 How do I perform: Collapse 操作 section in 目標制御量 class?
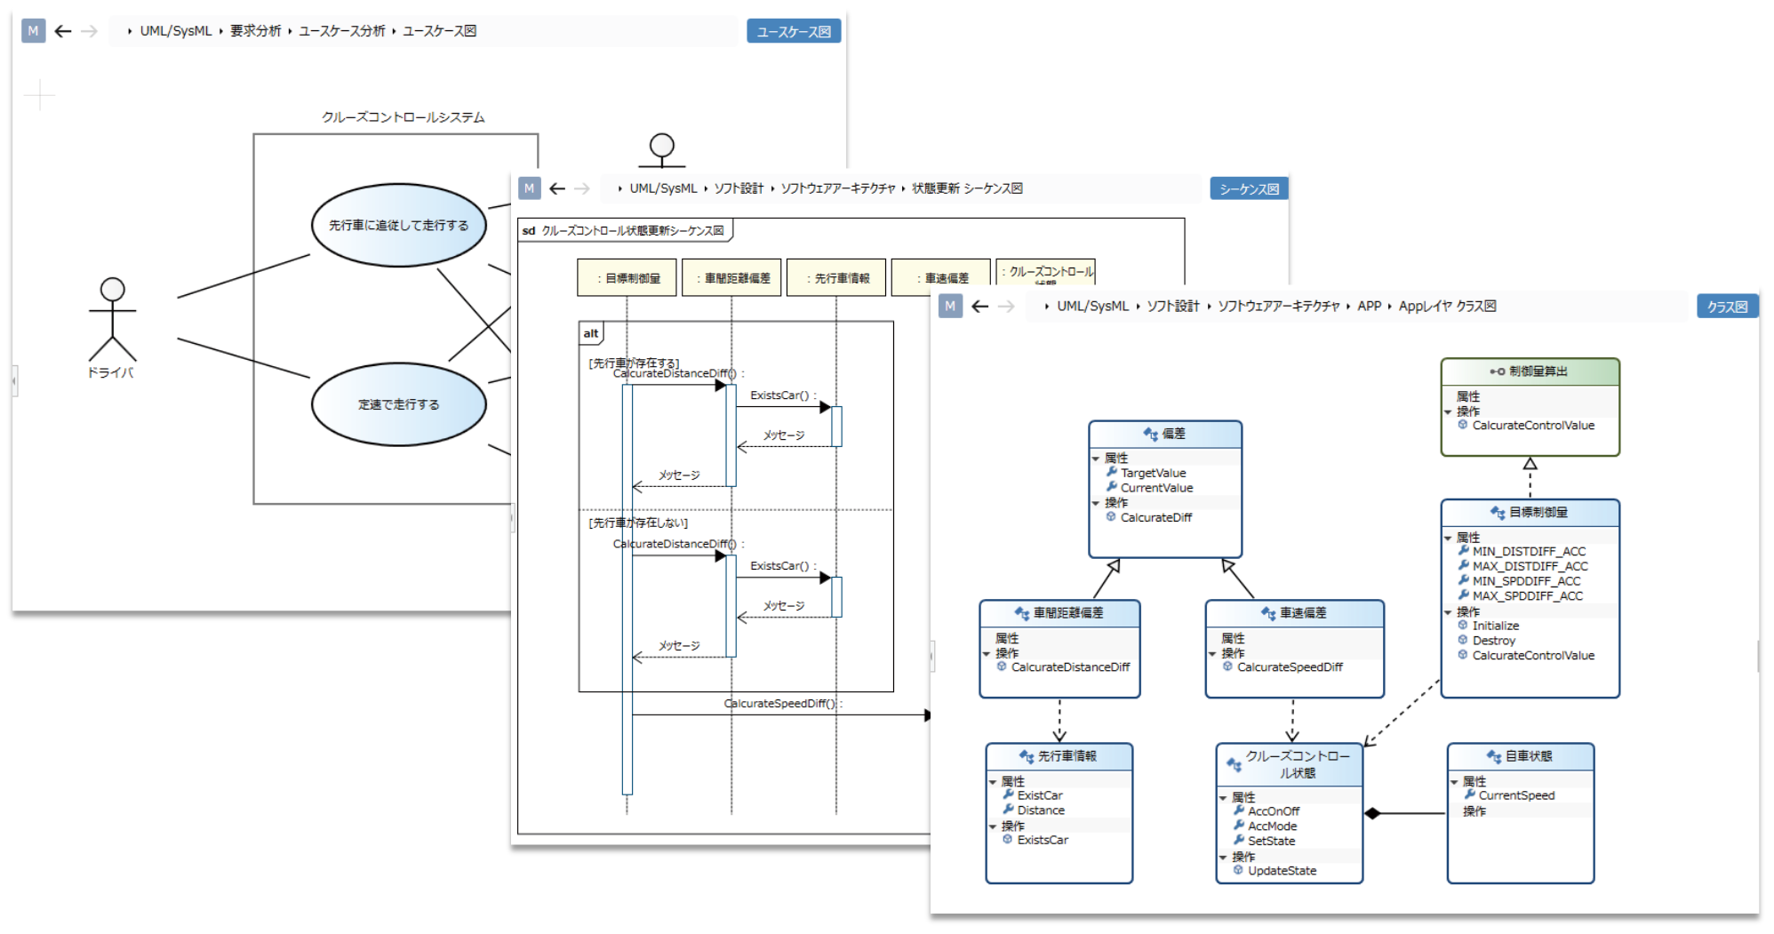point(1448,612)
